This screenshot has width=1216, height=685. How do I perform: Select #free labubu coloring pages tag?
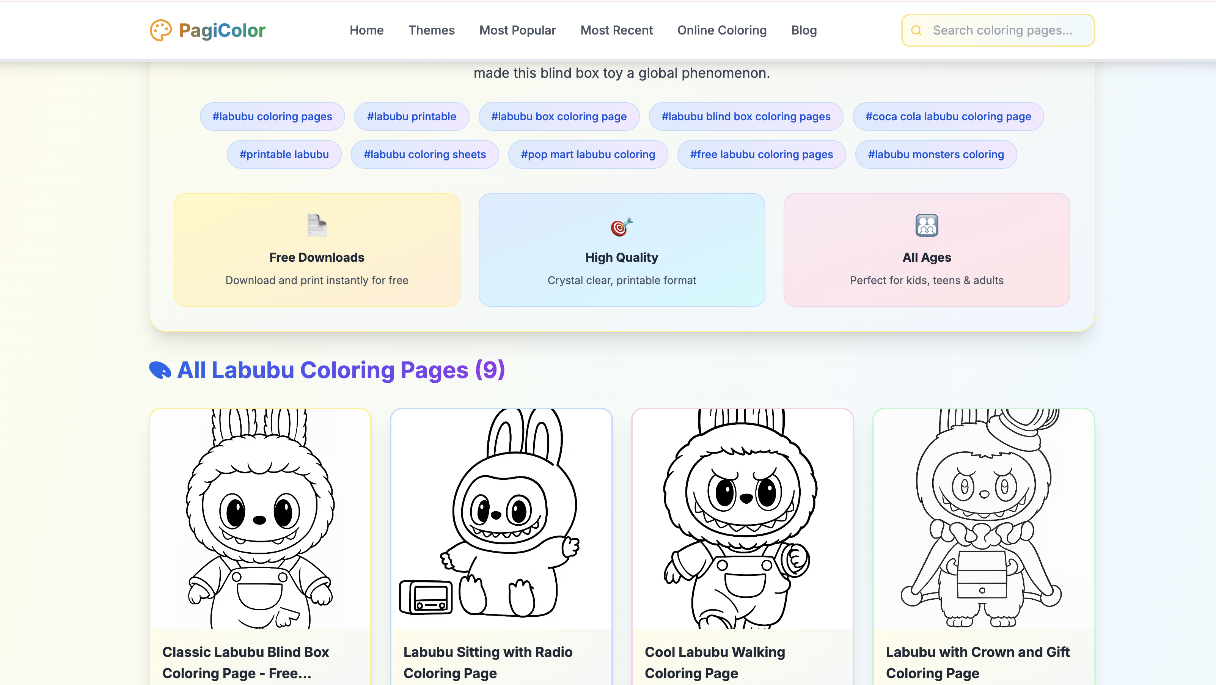pyautogui.click(x=761, y=154)
